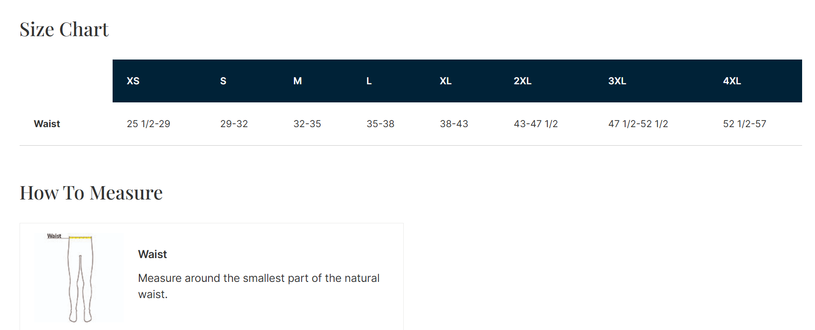Click the L size column header
Screen dimensions: 815x330
point(369,81)
